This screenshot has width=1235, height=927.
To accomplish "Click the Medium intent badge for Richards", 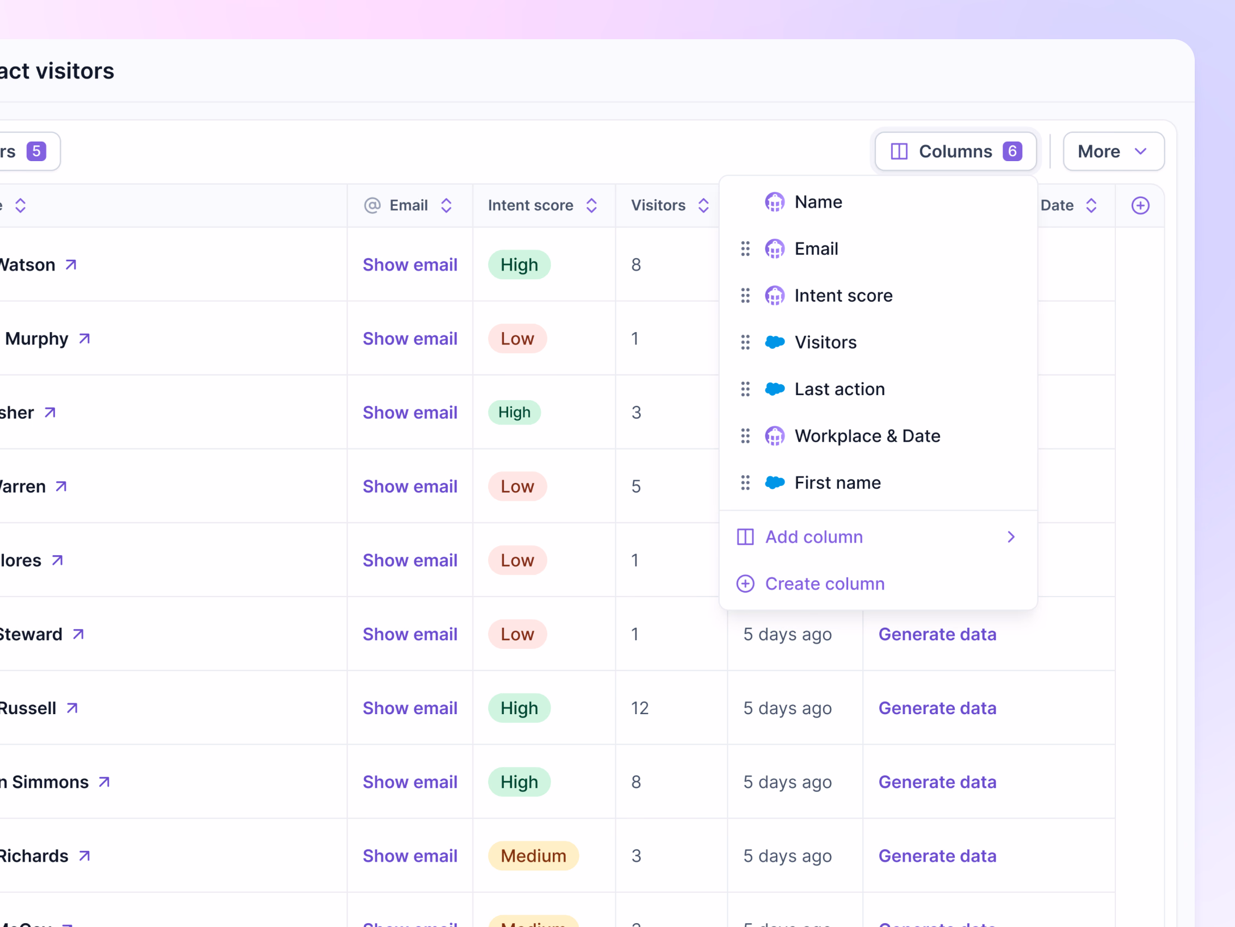I will (533, 856).
